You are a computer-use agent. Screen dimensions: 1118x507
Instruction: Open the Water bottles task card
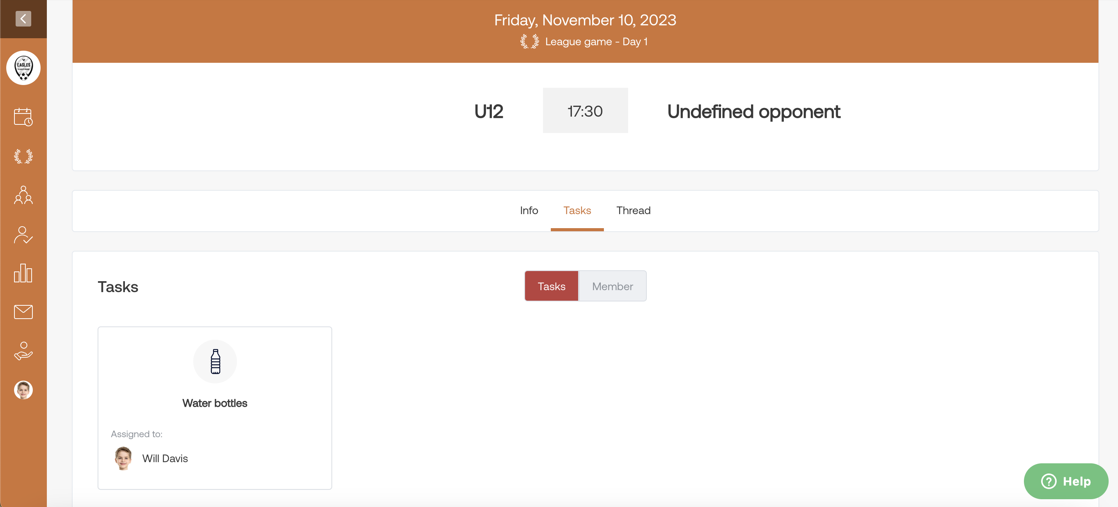(215, 408)
